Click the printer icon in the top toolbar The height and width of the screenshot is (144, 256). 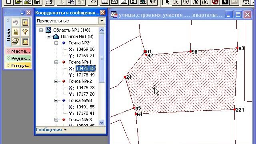pyautogui.click(x=49, y=2)
